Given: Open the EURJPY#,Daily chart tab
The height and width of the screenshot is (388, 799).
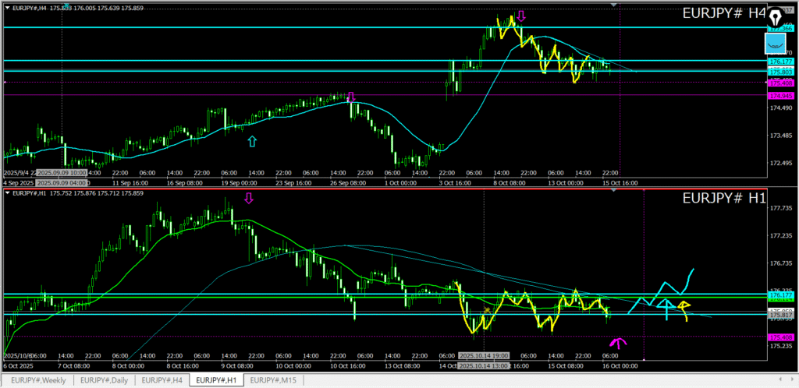Looking at the screenshot, I should pyautogui.click(x=105, y=380).
